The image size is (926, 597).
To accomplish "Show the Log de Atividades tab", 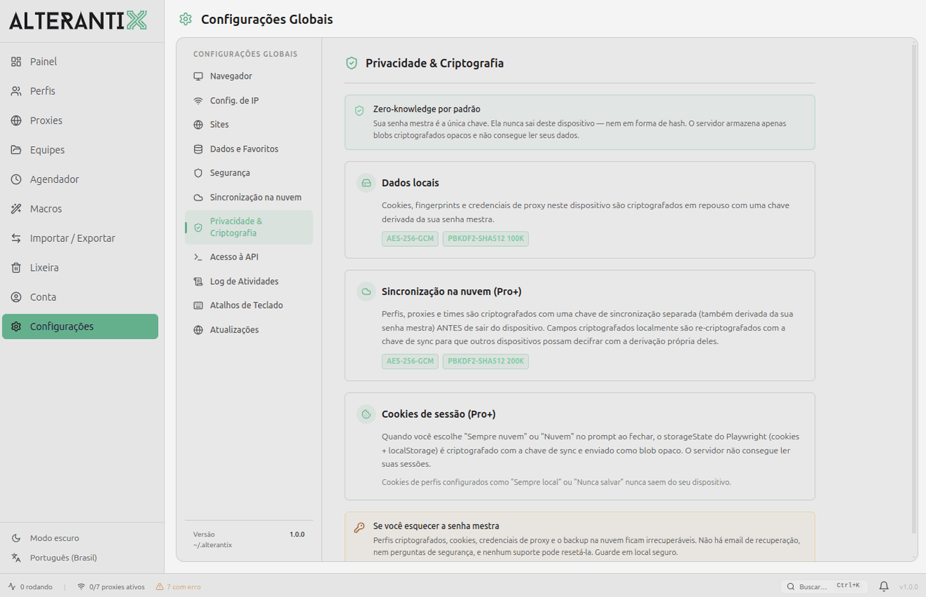I will coord(249,281).
